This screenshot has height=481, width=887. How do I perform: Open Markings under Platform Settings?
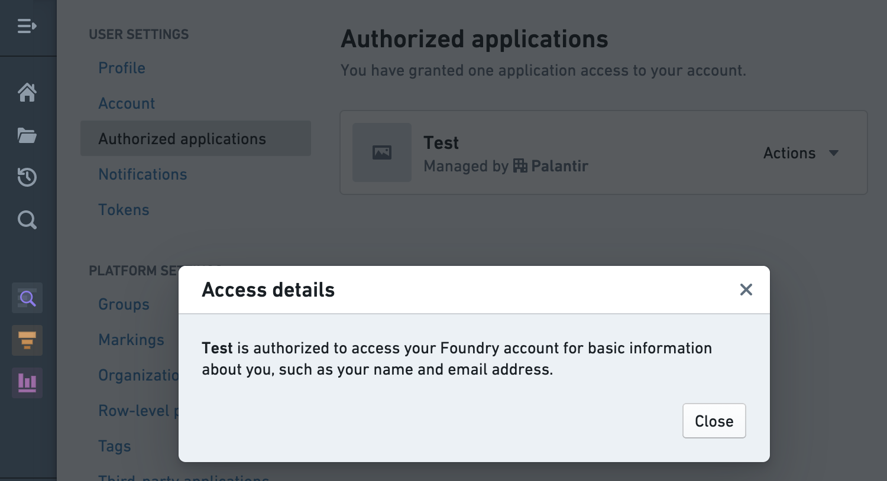click(x=131, y=340)
